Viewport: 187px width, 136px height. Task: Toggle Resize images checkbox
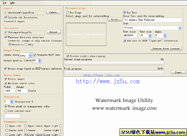[x=6, y=79]
